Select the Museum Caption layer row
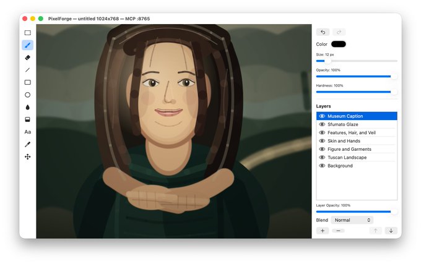This screenshot has height=264, width=421. [357, 116]
